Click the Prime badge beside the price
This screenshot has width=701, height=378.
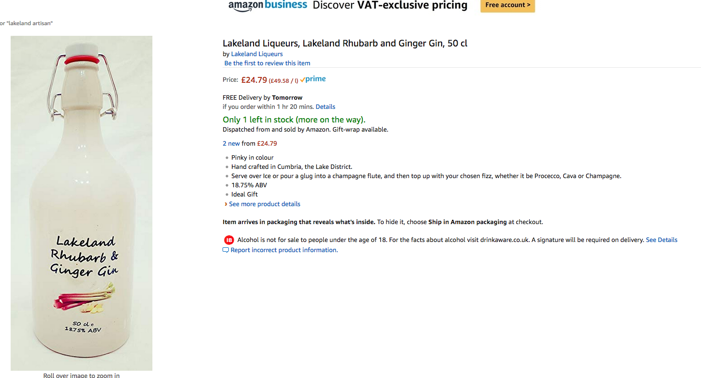tap(313, 79)
